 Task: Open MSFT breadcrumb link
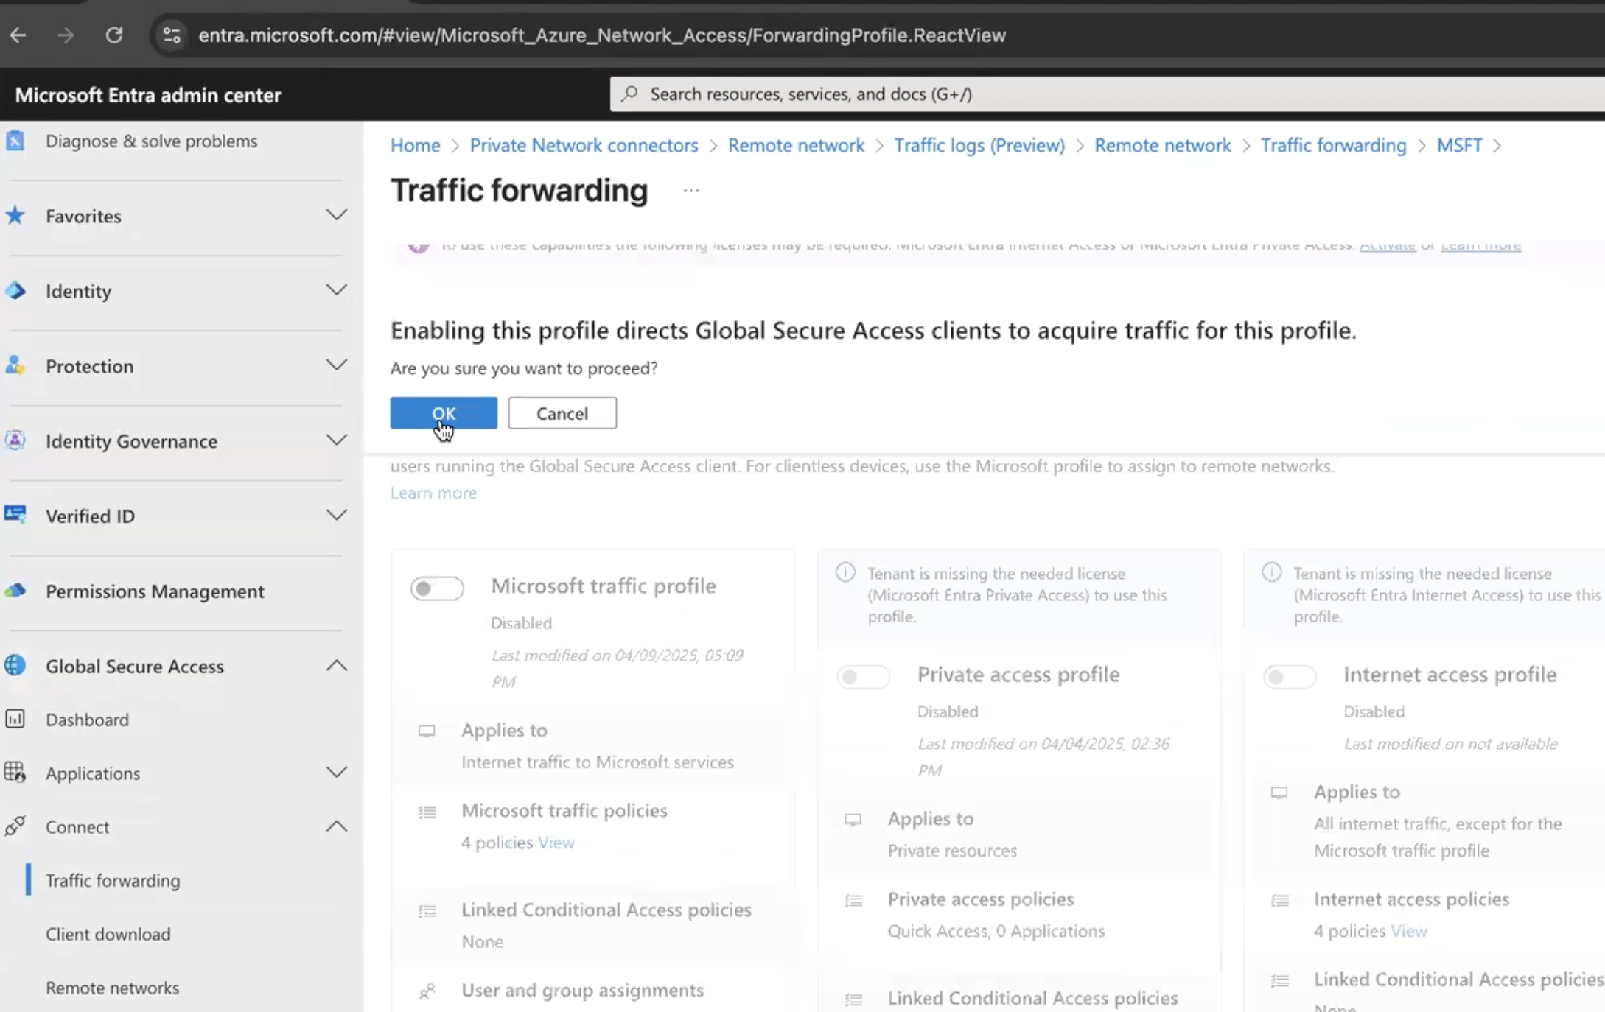pos(1459,145)
